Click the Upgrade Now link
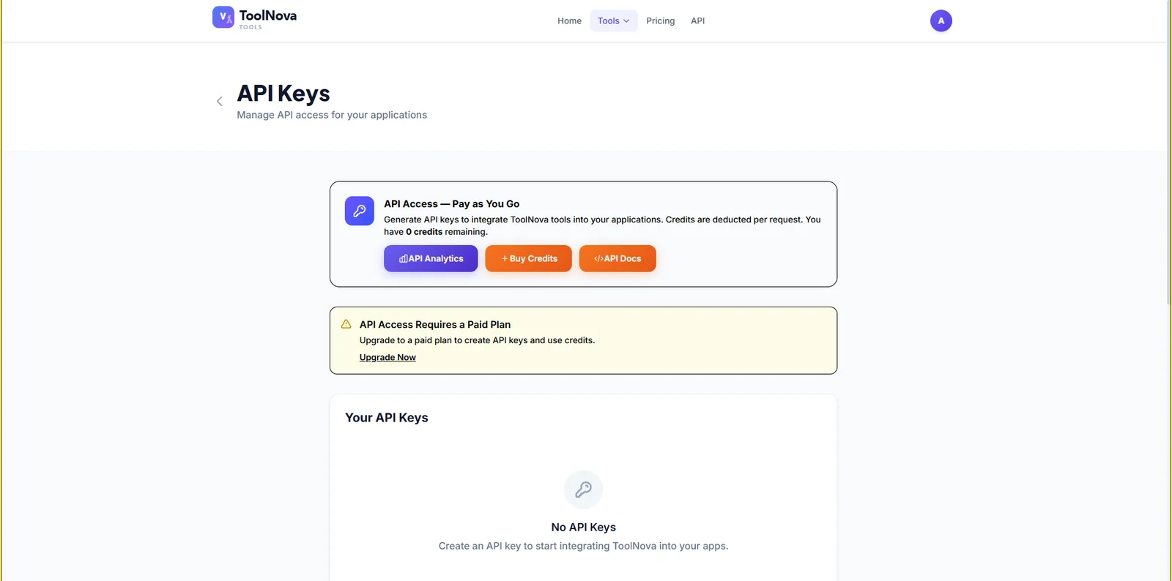Screen dimensions: 1172x581 tap(387, 358)
